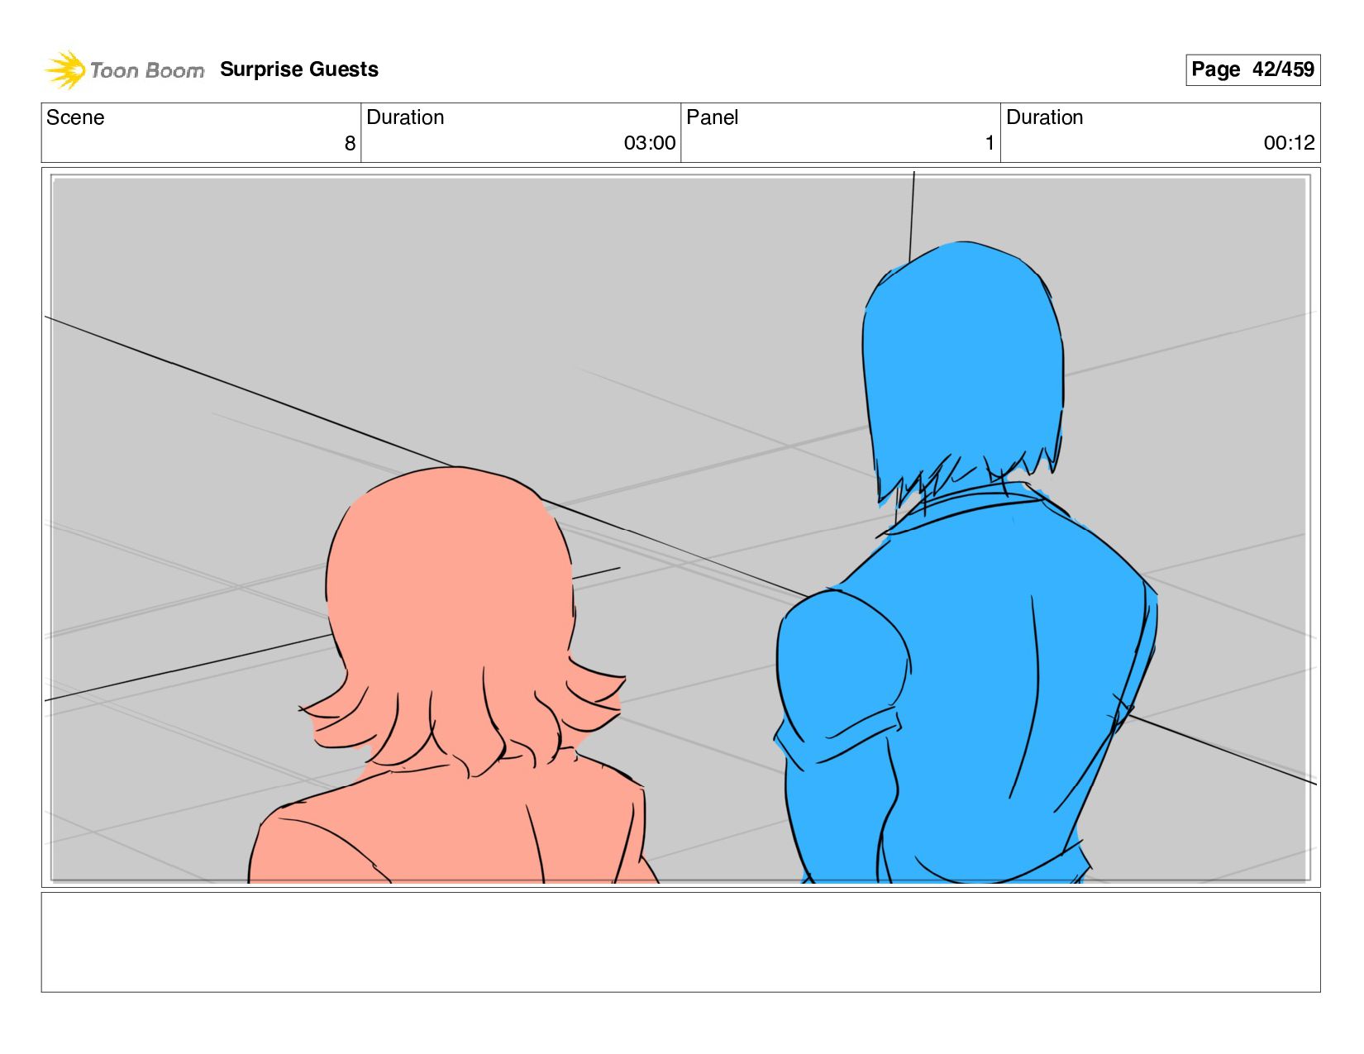The width and height of the screenshot is (1364, 1054).
Task: Click the scene duration value '03:00'
Action: (x=650, y=143)
